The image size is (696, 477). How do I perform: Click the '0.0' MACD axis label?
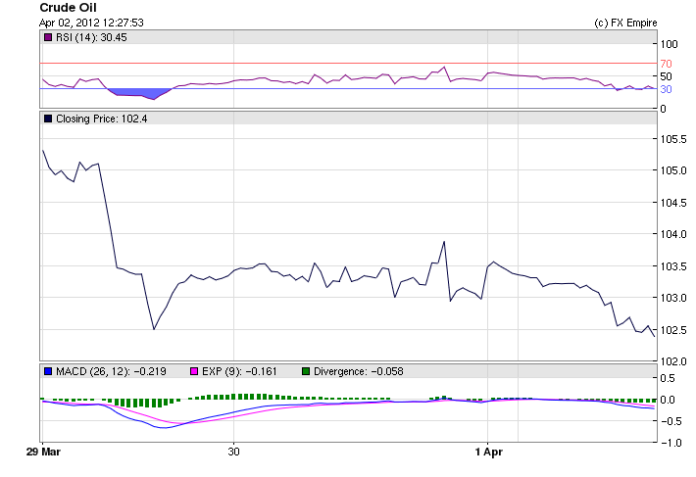coord(668,400)
